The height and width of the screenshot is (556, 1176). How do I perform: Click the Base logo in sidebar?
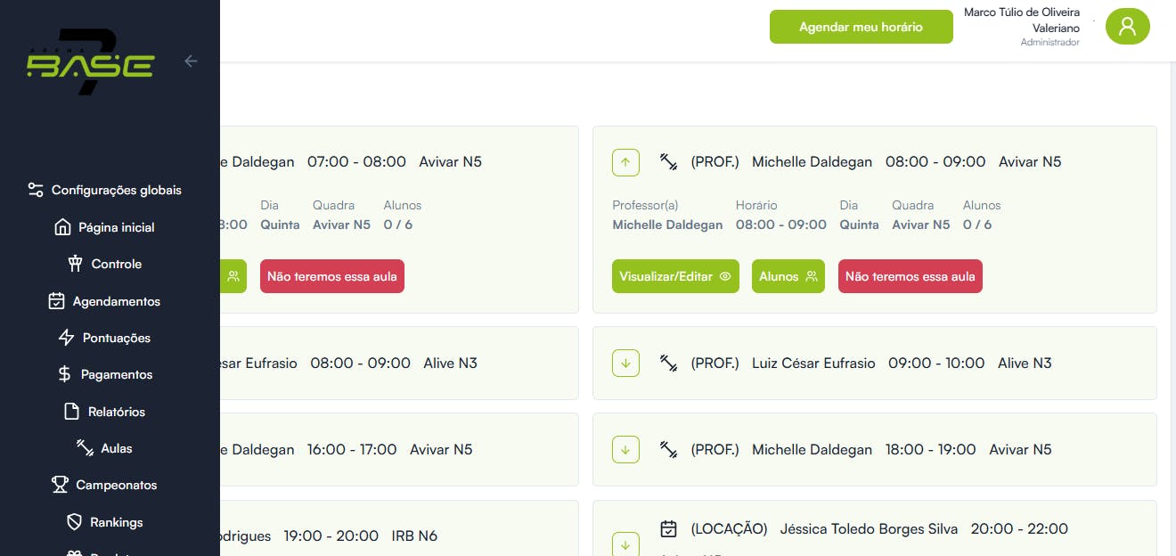click(x=90, y=63)
